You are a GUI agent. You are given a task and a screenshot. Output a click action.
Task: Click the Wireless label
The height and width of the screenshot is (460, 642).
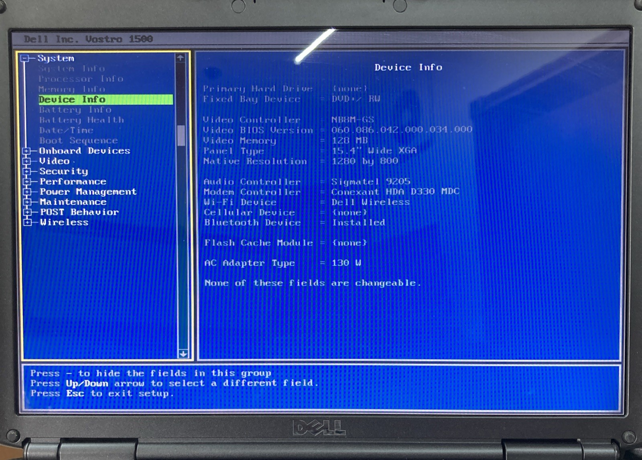coord(64,222)
